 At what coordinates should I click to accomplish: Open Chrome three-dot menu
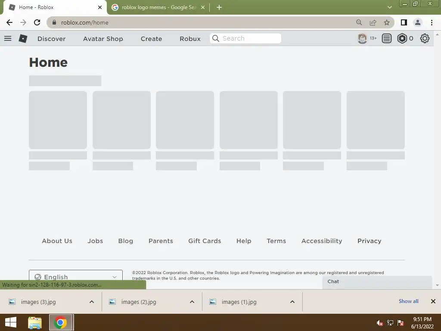pos(432,22)
